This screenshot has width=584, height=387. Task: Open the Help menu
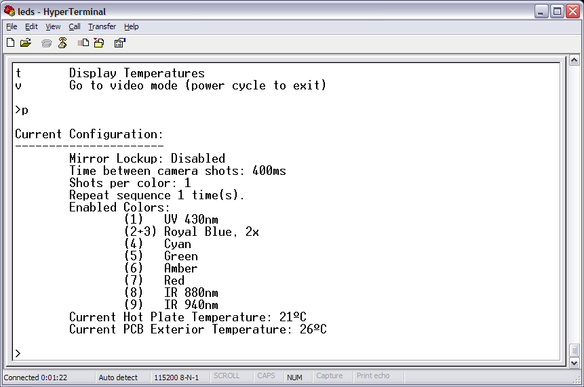coord(132,26)
